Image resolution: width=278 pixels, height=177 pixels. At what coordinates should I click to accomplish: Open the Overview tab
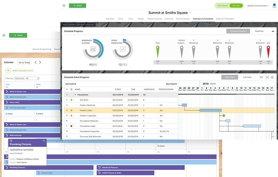(110, 19)
